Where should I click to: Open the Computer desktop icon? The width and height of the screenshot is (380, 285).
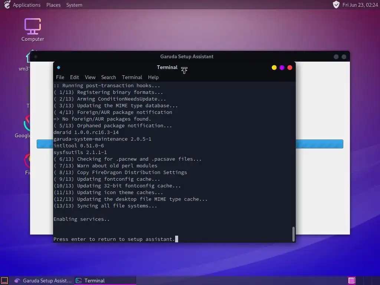(x=33, y=30)
